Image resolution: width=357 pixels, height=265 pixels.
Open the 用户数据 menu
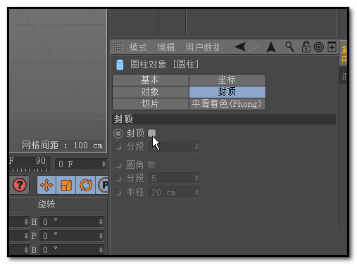point(202,47)
